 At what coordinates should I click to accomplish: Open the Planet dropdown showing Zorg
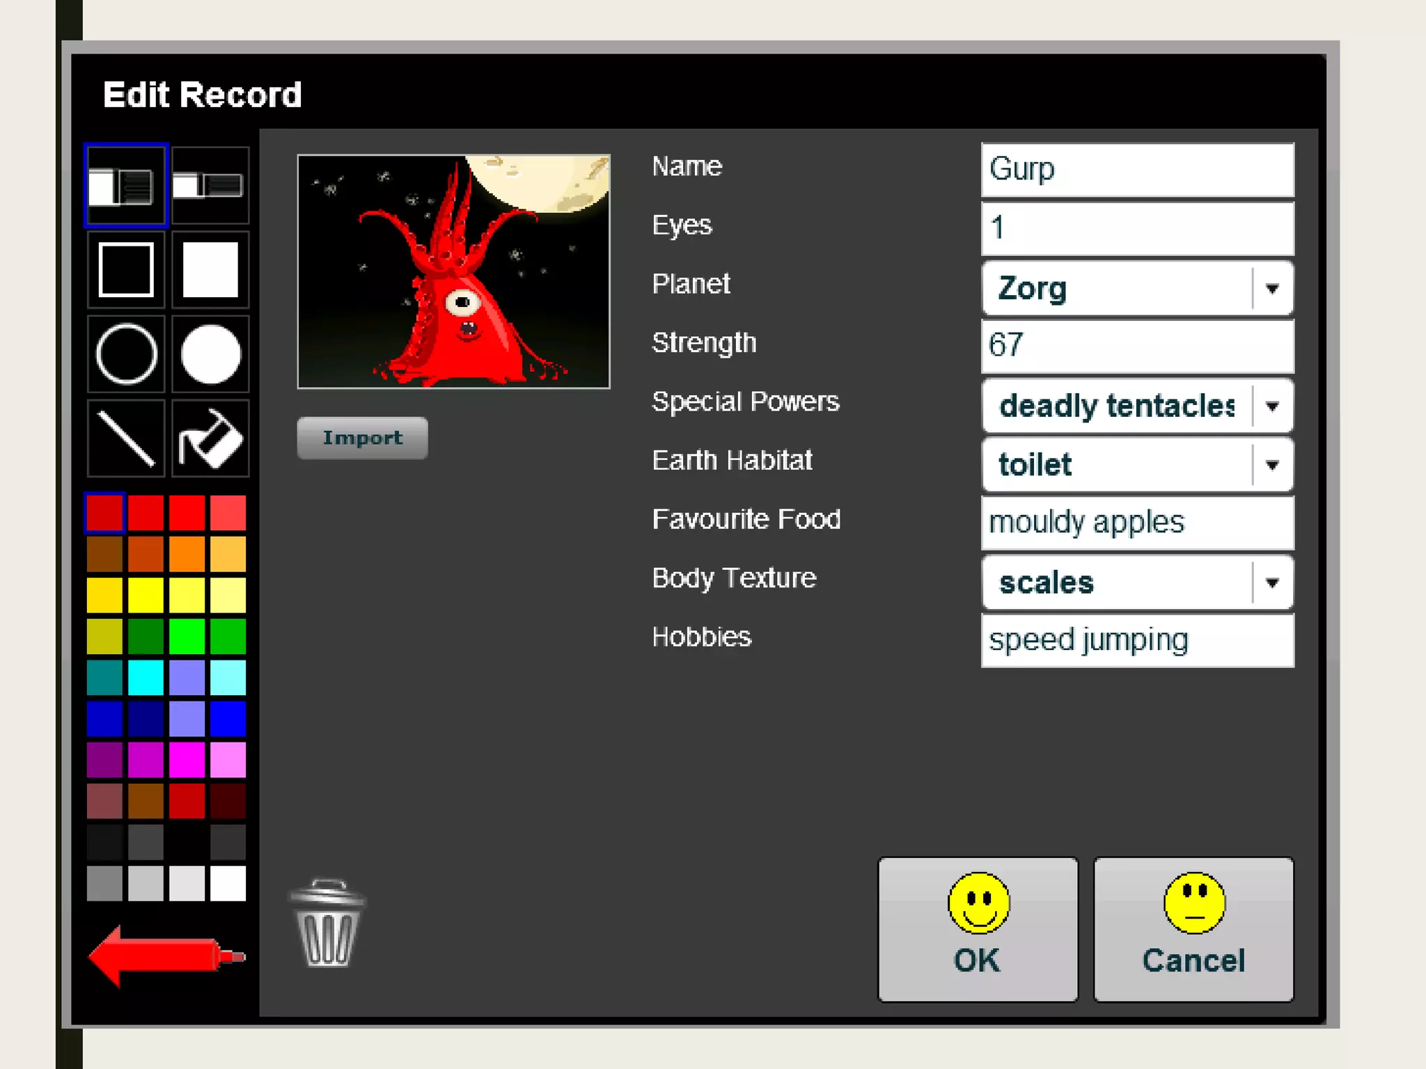point(1271,288)
